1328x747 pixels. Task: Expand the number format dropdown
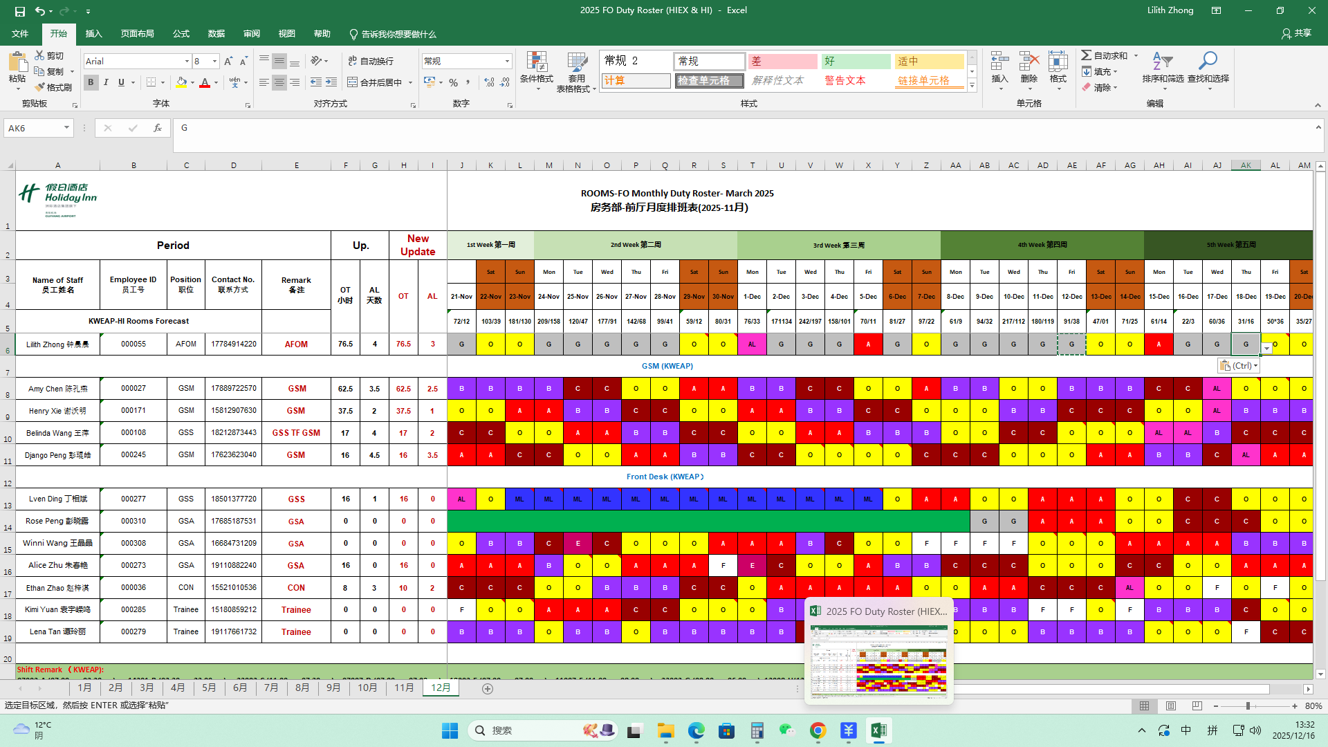point(507,62)
